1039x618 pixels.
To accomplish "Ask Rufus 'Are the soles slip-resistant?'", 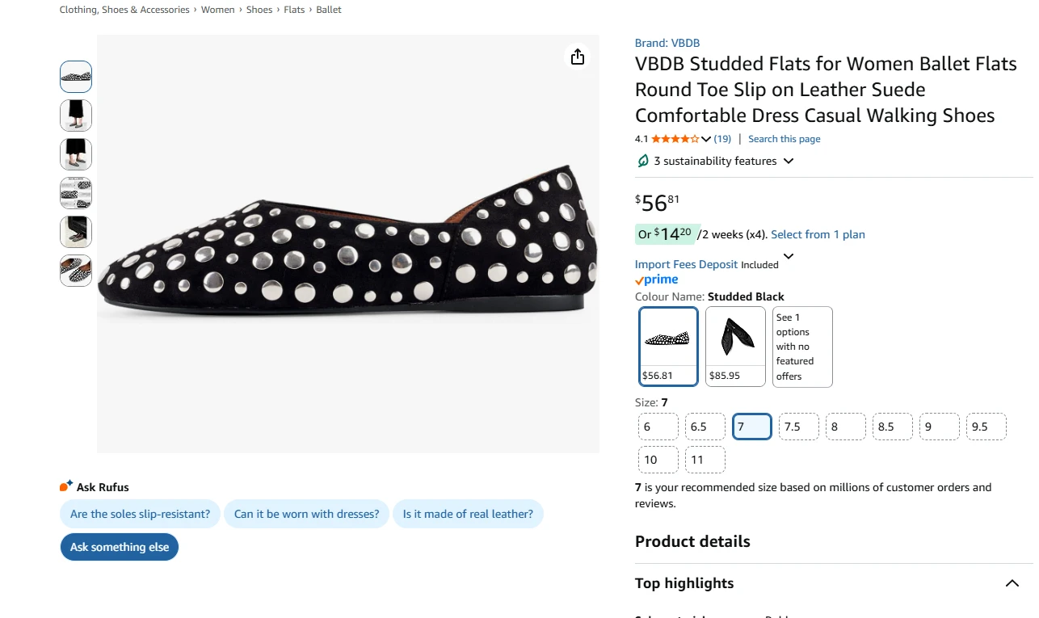I will 140,514.
